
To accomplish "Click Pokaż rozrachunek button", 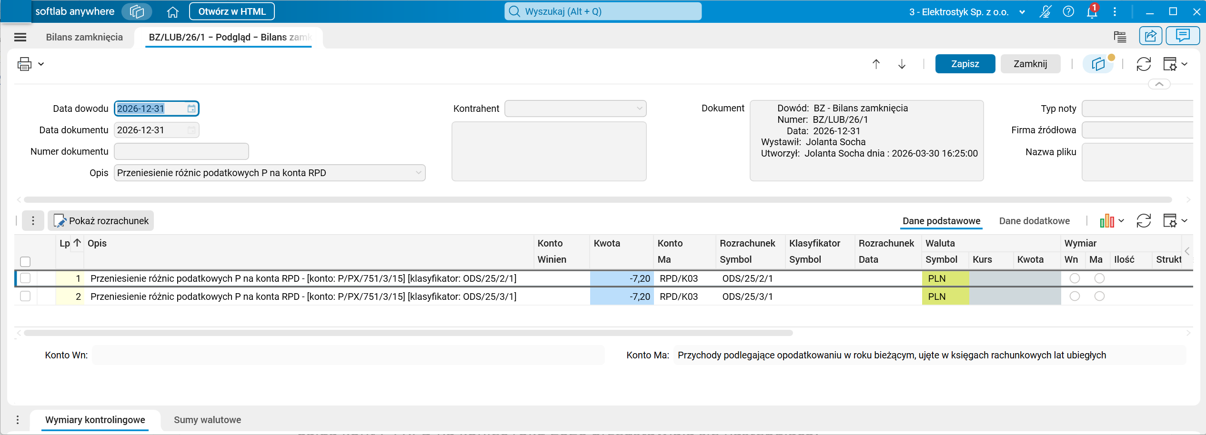I will click(x=100, y=221).
